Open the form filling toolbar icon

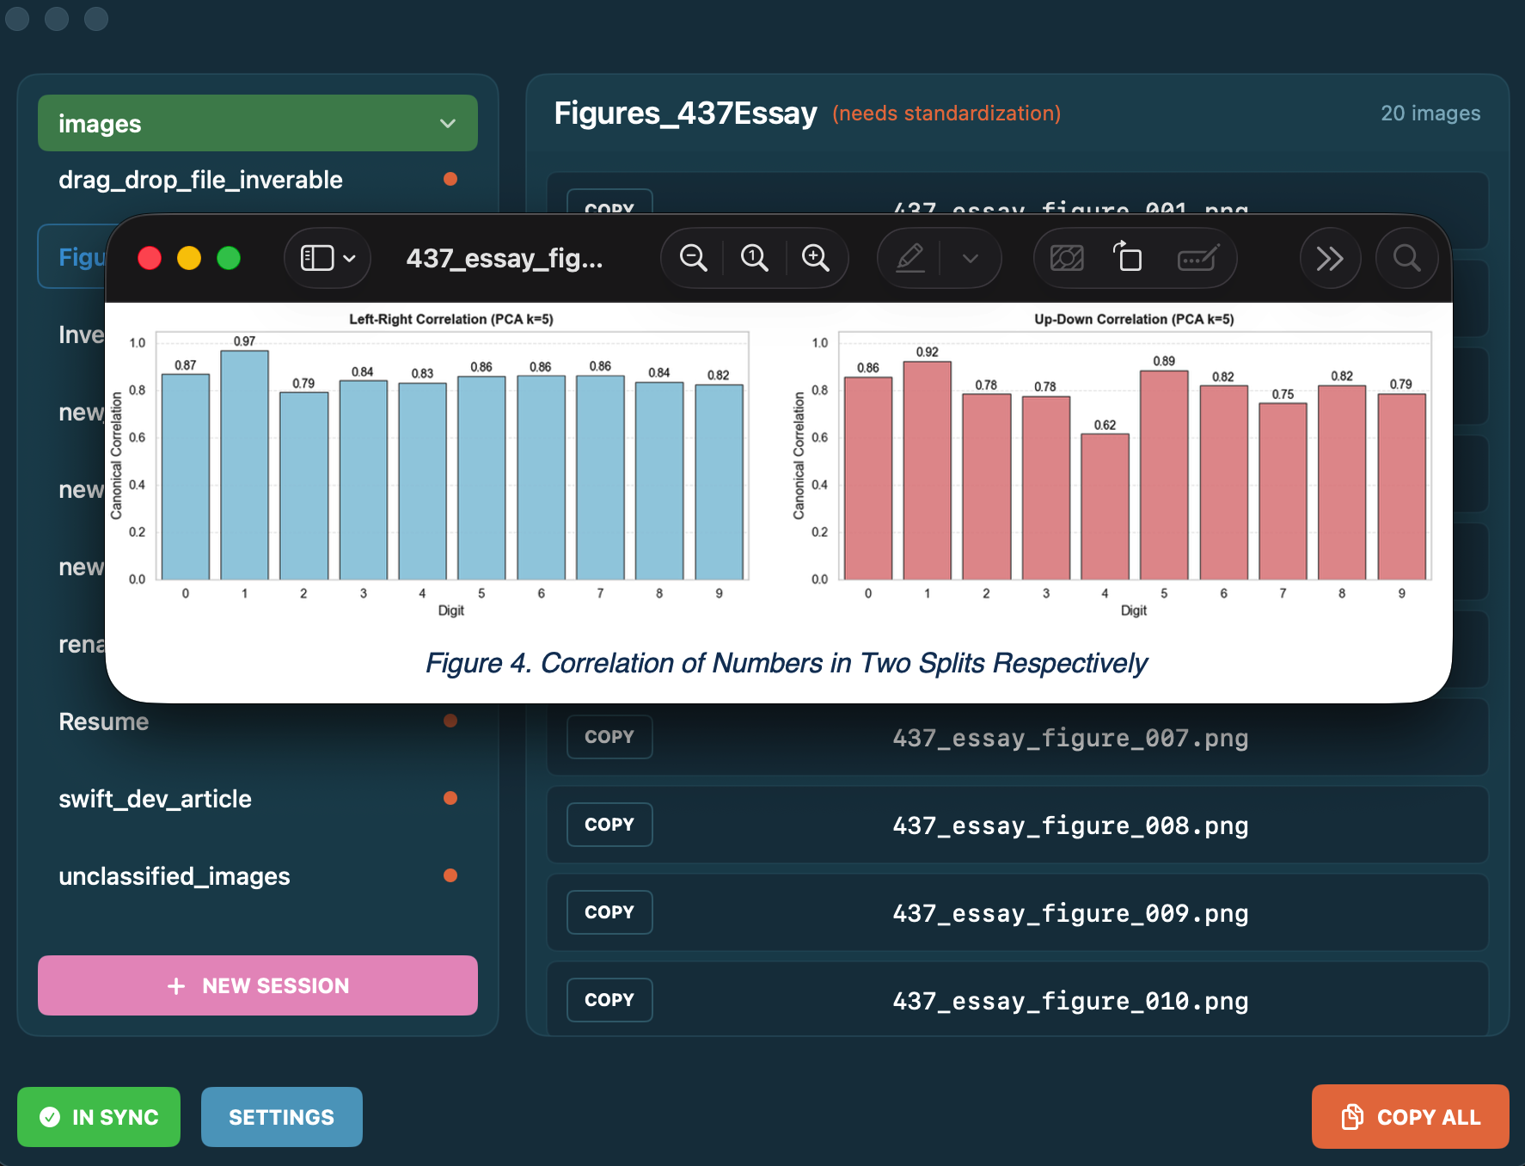pyautogui.click(x=1198, y=258)
